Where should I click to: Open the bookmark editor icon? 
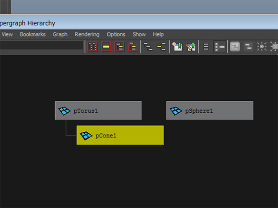pos(191,47)
